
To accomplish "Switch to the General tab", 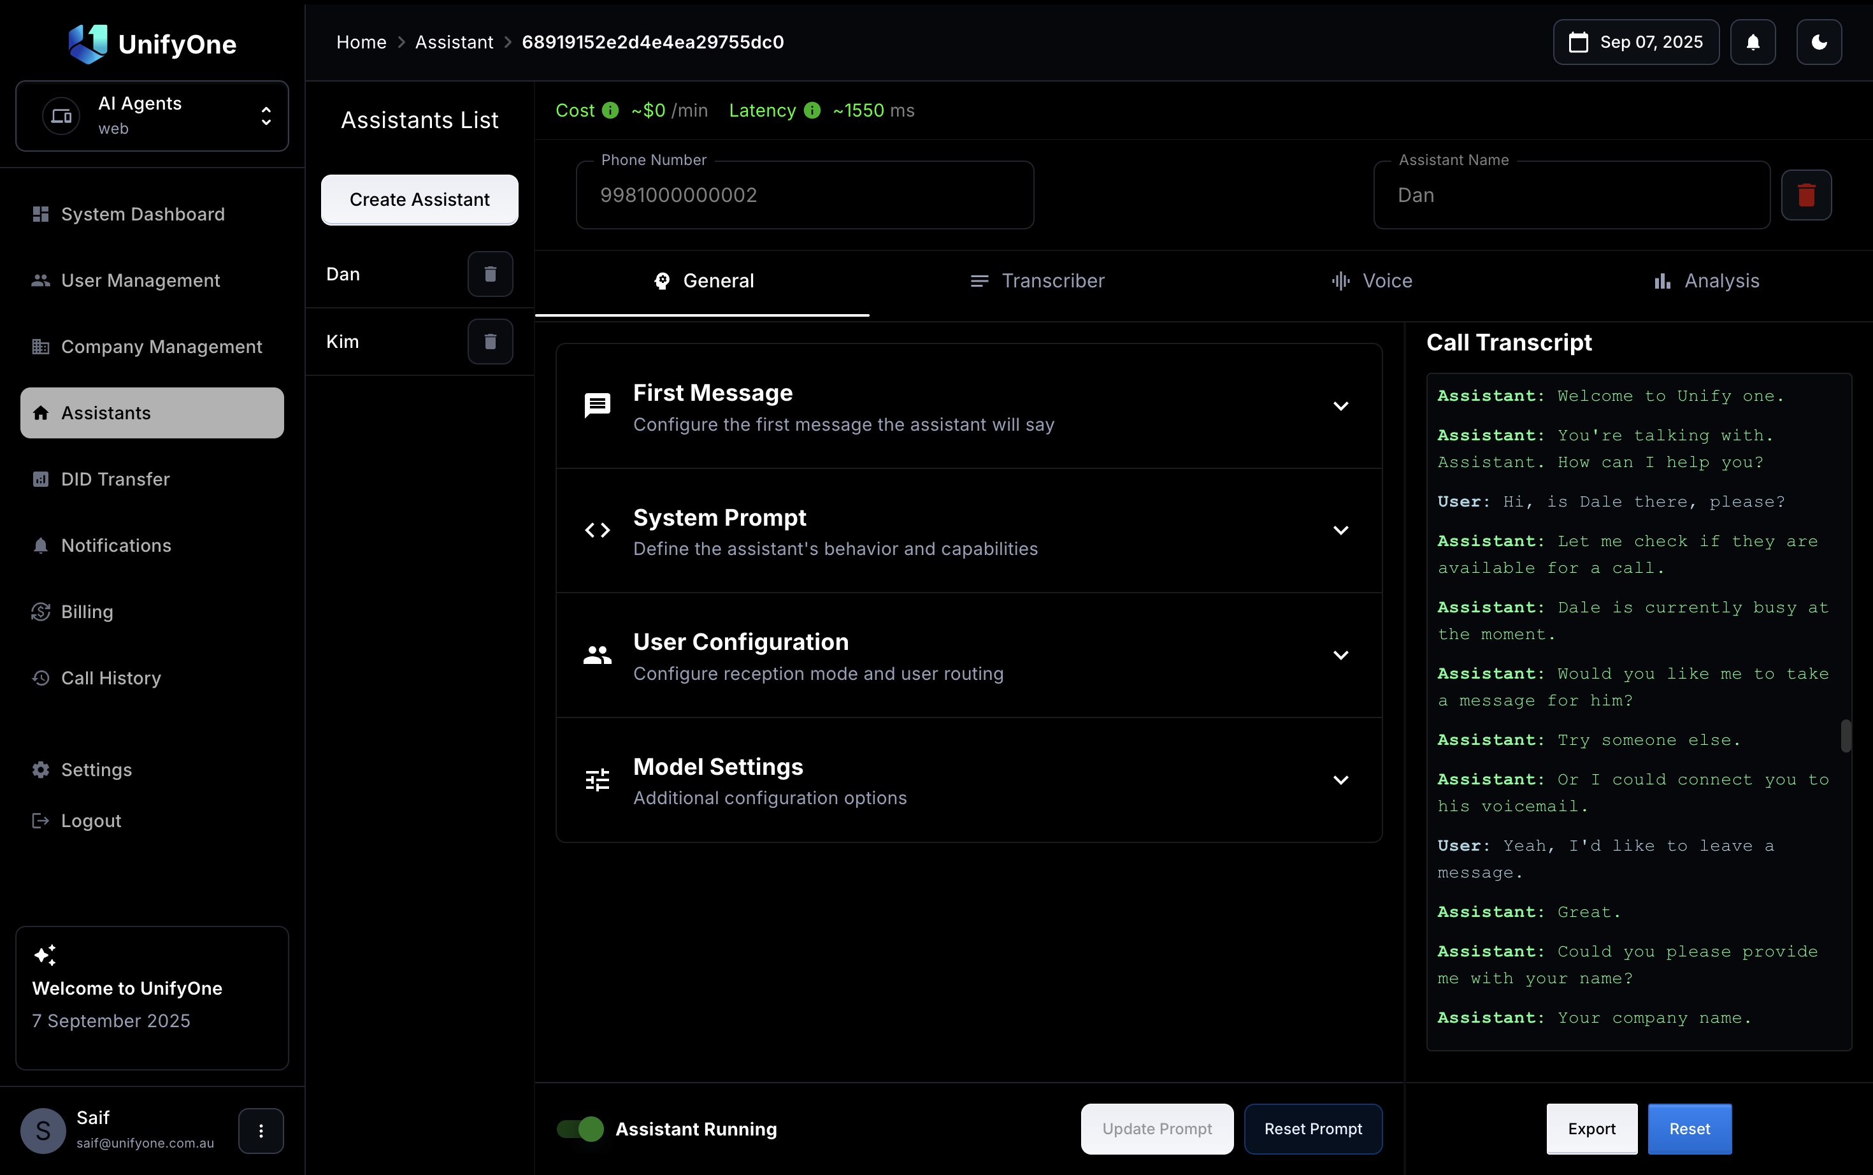I will [x=702, y=280].
